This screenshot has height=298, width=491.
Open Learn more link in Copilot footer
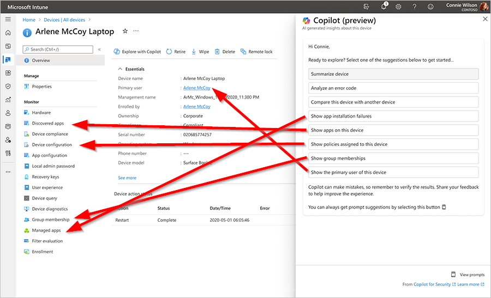pos(471,284)
